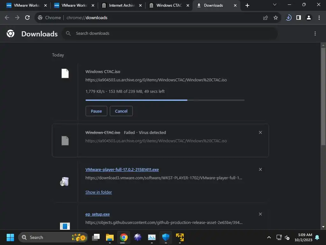Open the muted volume tray icon
The image size is (326, 245).
coord(287,237)
